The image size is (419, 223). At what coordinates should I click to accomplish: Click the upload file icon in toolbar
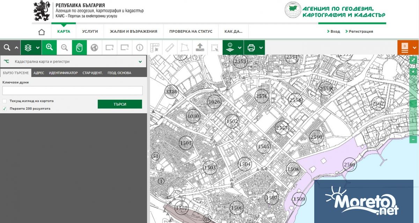200,47
